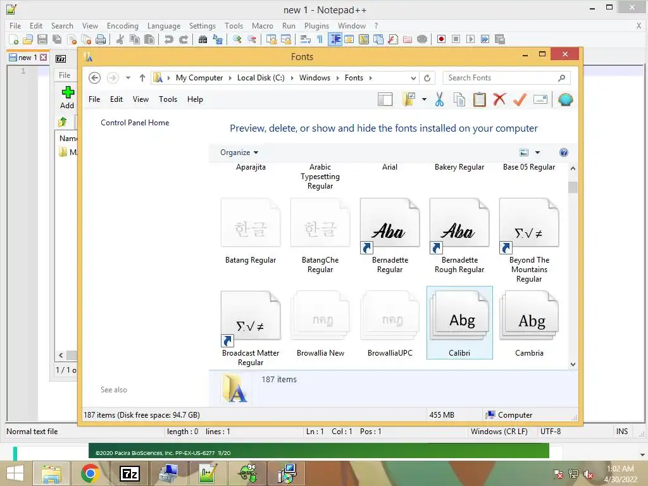Click change view icon in Fonts pane
Image resolution: width=648 pixels, height=486 pixels.
(x=523, y=153)
